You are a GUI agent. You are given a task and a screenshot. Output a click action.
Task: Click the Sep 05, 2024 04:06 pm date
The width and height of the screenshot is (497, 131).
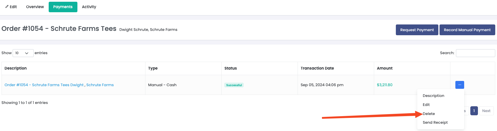(x=322, y=85)
